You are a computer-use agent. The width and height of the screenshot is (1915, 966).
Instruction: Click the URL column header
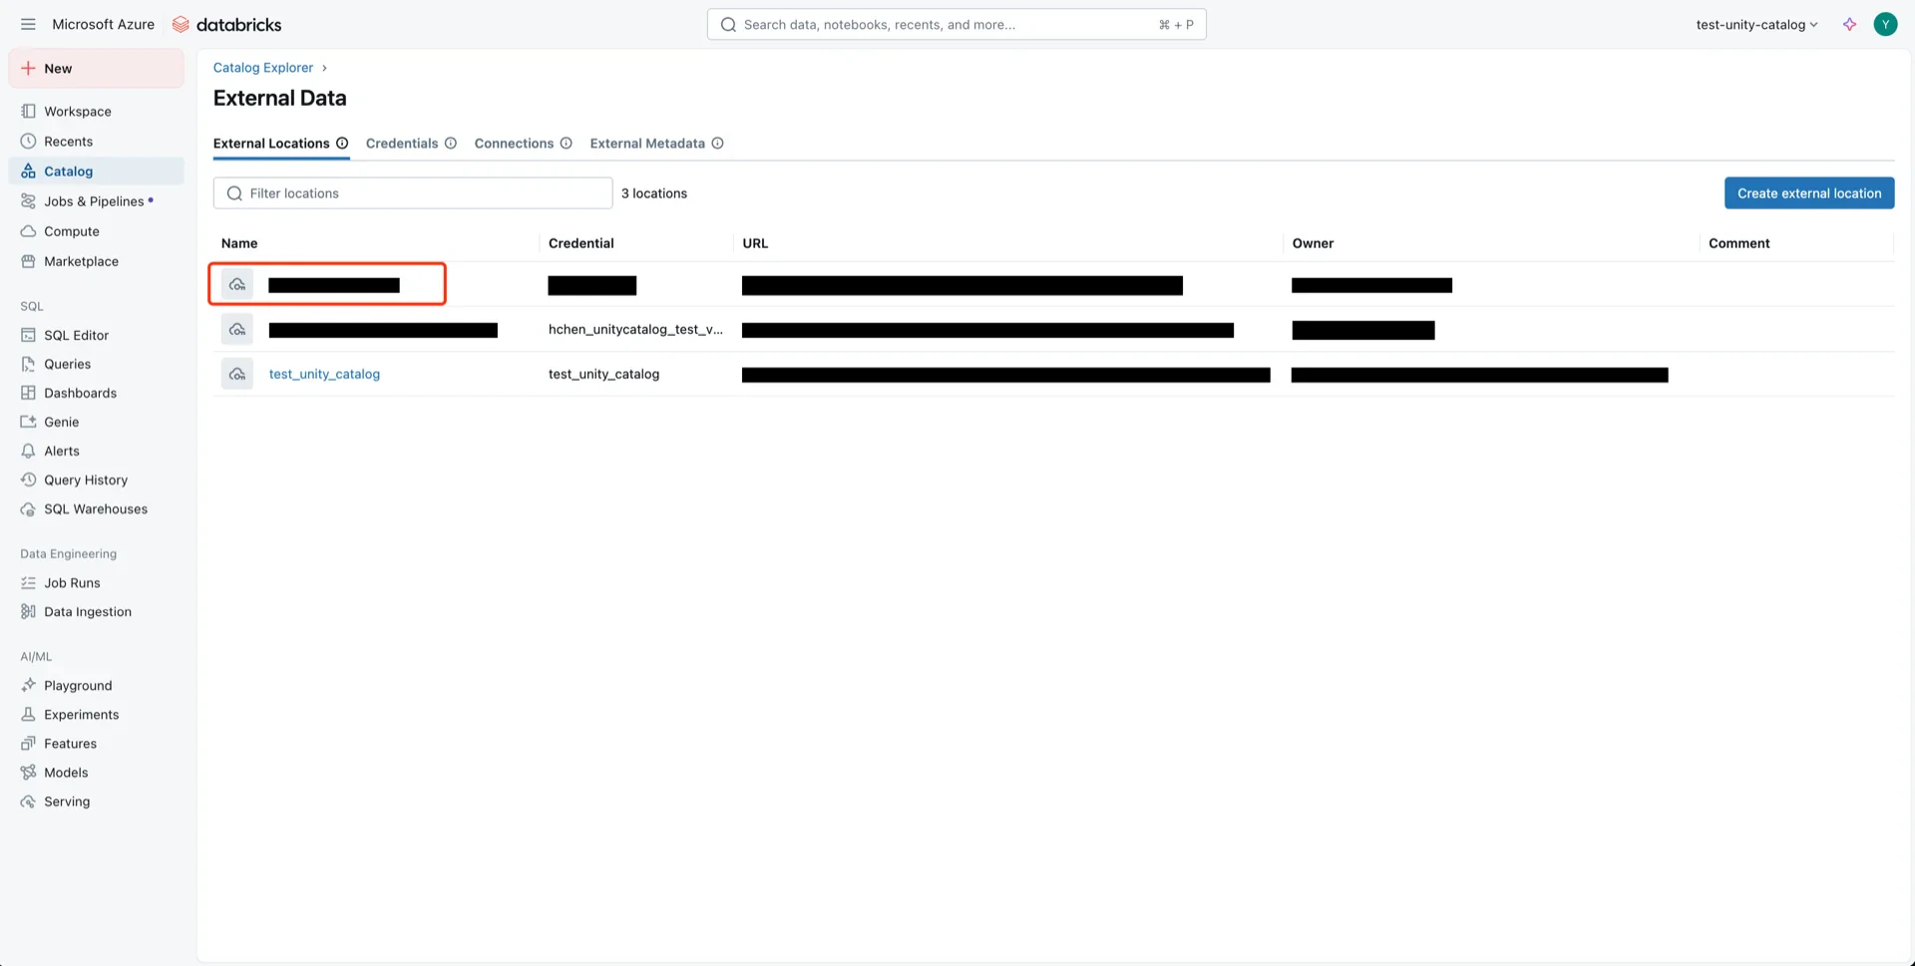755,242
